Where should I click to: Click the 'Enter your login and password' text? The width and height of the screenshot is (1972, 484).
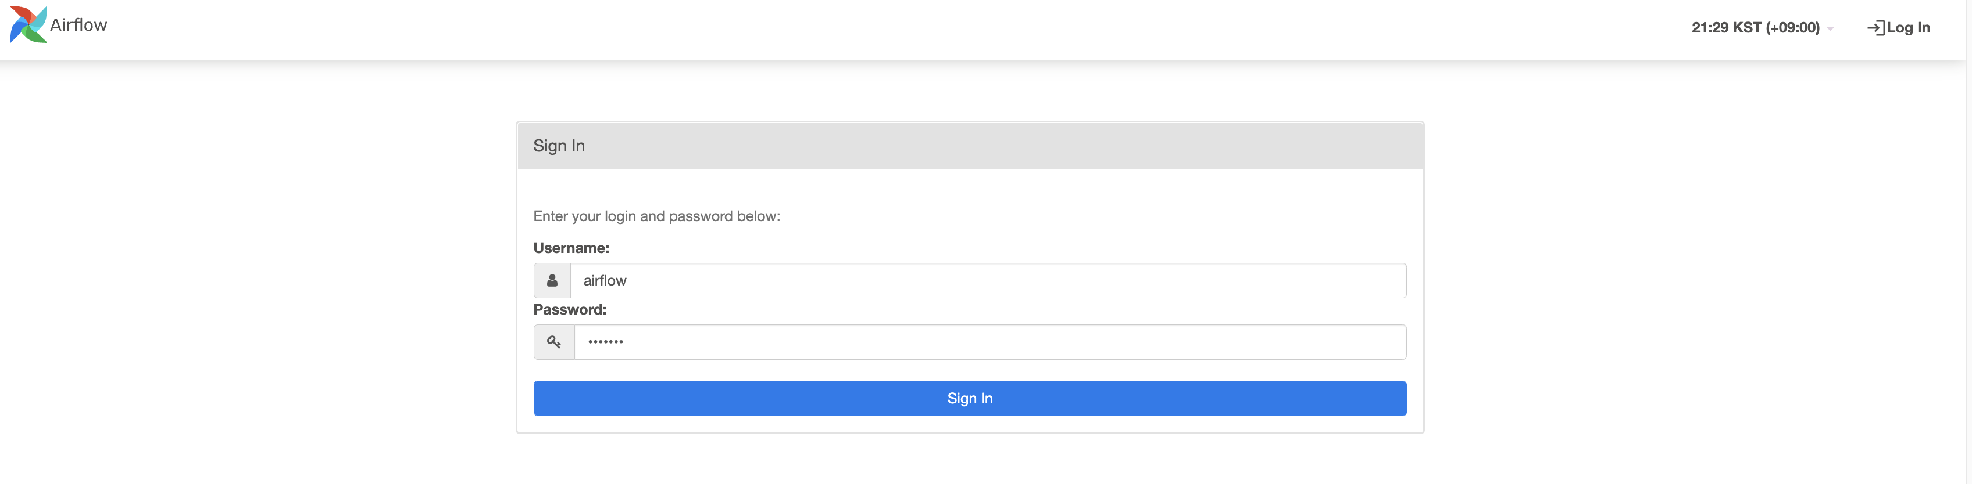[x=656, y=216]
